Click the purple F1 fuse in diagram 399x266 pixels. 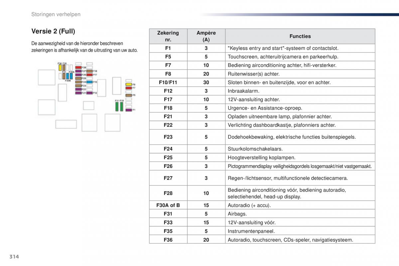pyautogui.click(x=129, y=110)
